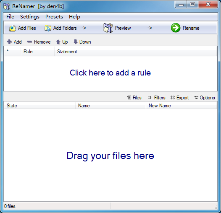Sort by the Name column header

click(x=110, y=106)
